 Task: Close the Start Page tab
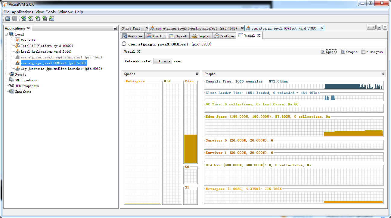tap(147, 28)
